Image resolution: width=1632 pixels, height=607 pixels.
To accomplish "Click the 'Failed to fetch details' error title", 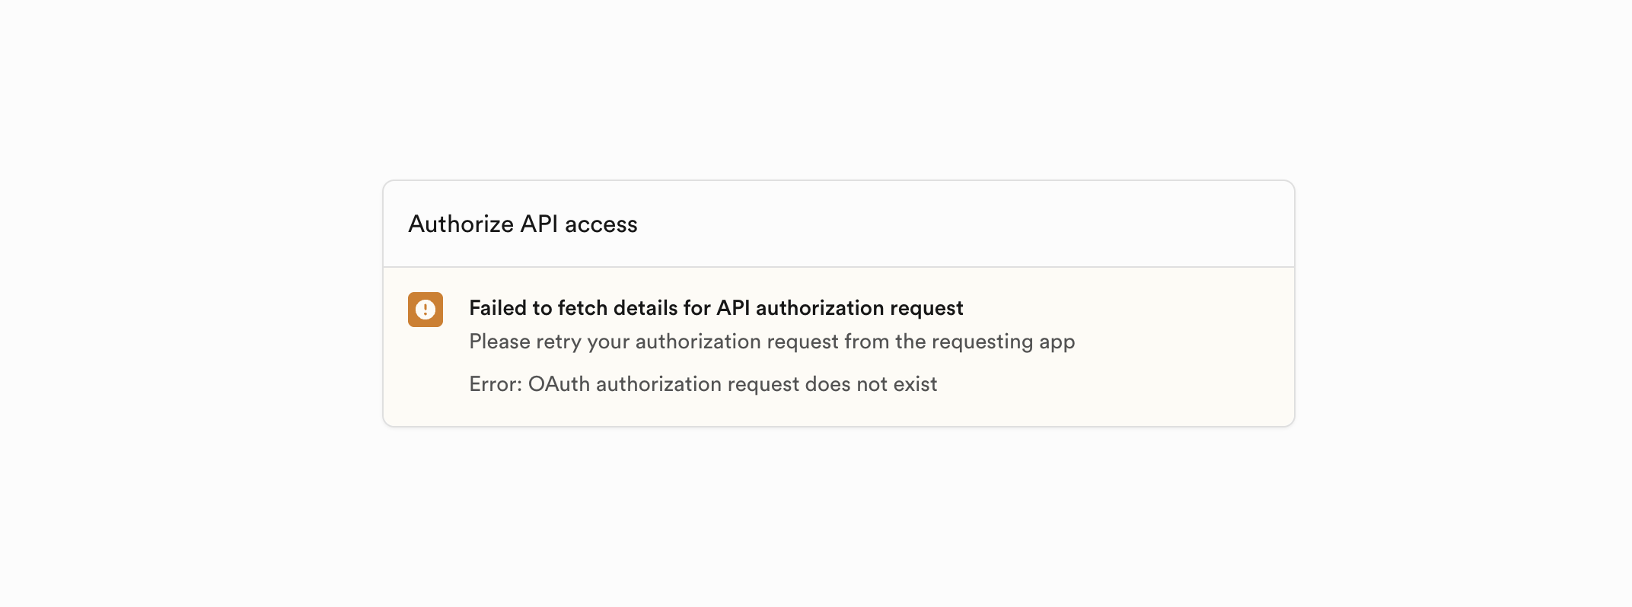I will pos(716,308).
